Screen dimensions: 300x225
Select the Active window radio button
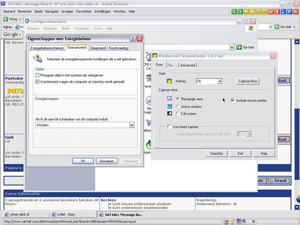click(x=178, y=106)
